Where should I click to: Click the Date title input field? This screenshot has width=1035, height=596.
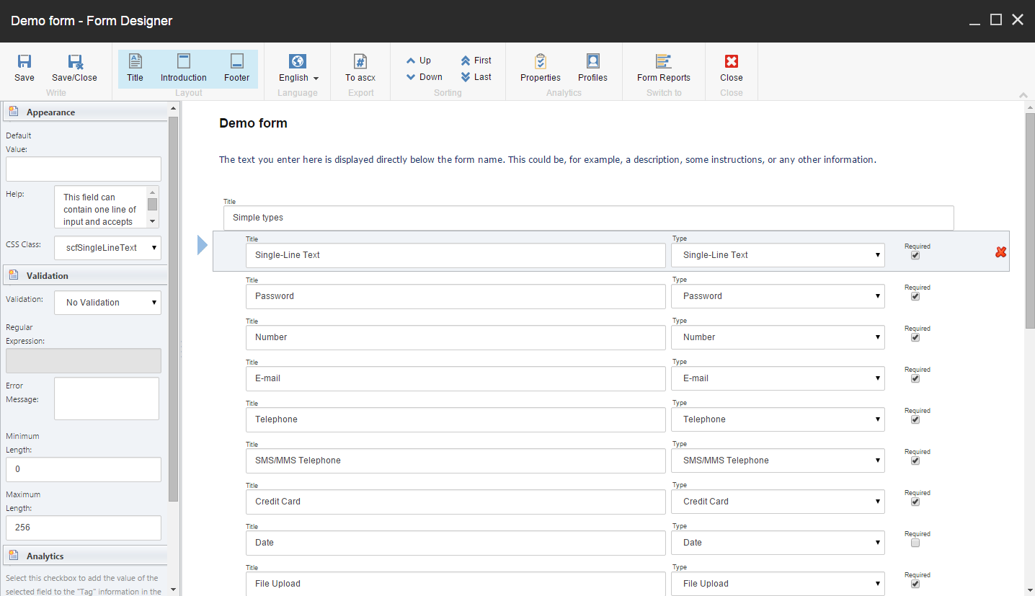coord(456,543)
